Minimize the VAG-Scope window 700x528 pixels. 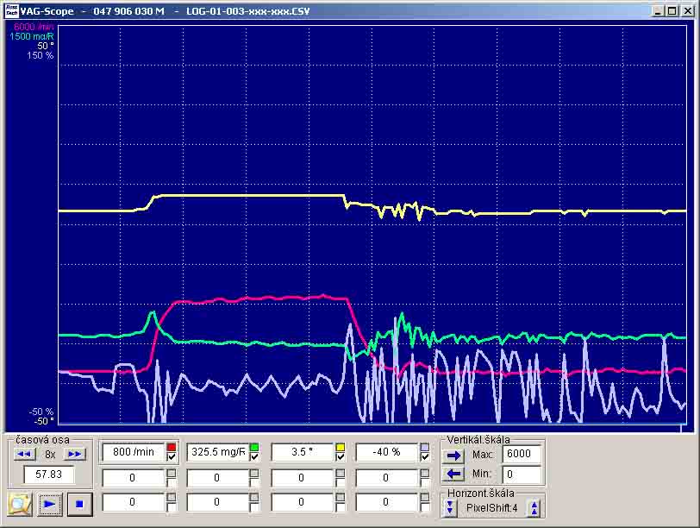point(657,10)
